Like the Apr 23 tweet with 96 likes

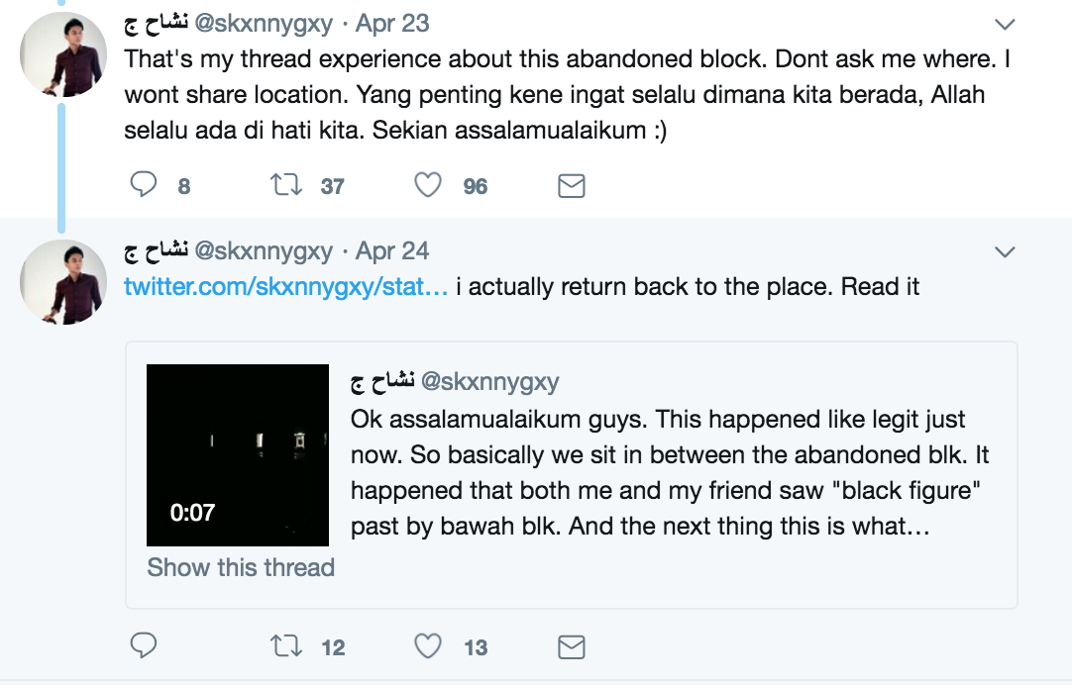pos(428,184)
